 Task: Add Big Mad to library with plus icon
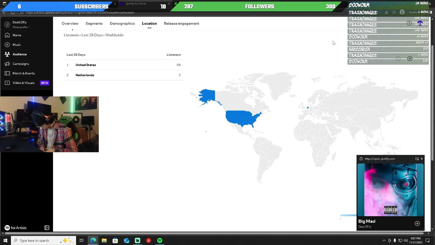[x=417, y=224]
